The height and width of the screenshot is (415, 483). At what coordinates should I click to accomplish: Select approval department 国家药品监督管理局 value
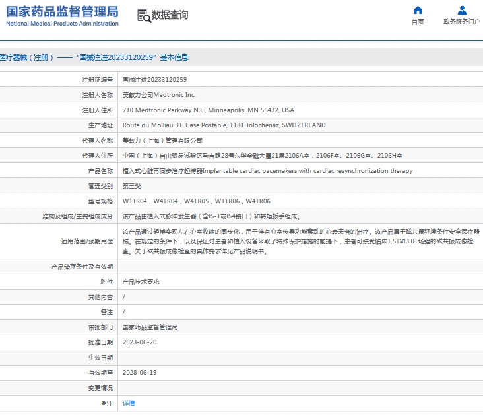pos(150,327)
